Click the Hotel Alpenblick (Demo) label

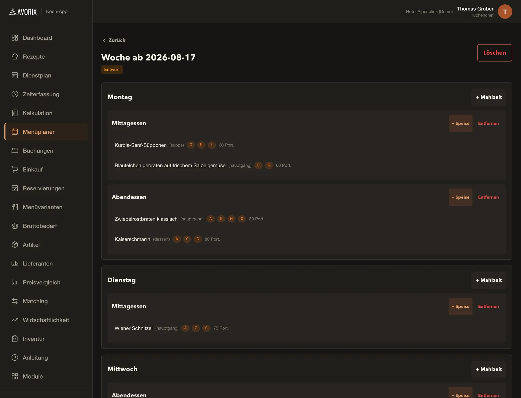429,12
